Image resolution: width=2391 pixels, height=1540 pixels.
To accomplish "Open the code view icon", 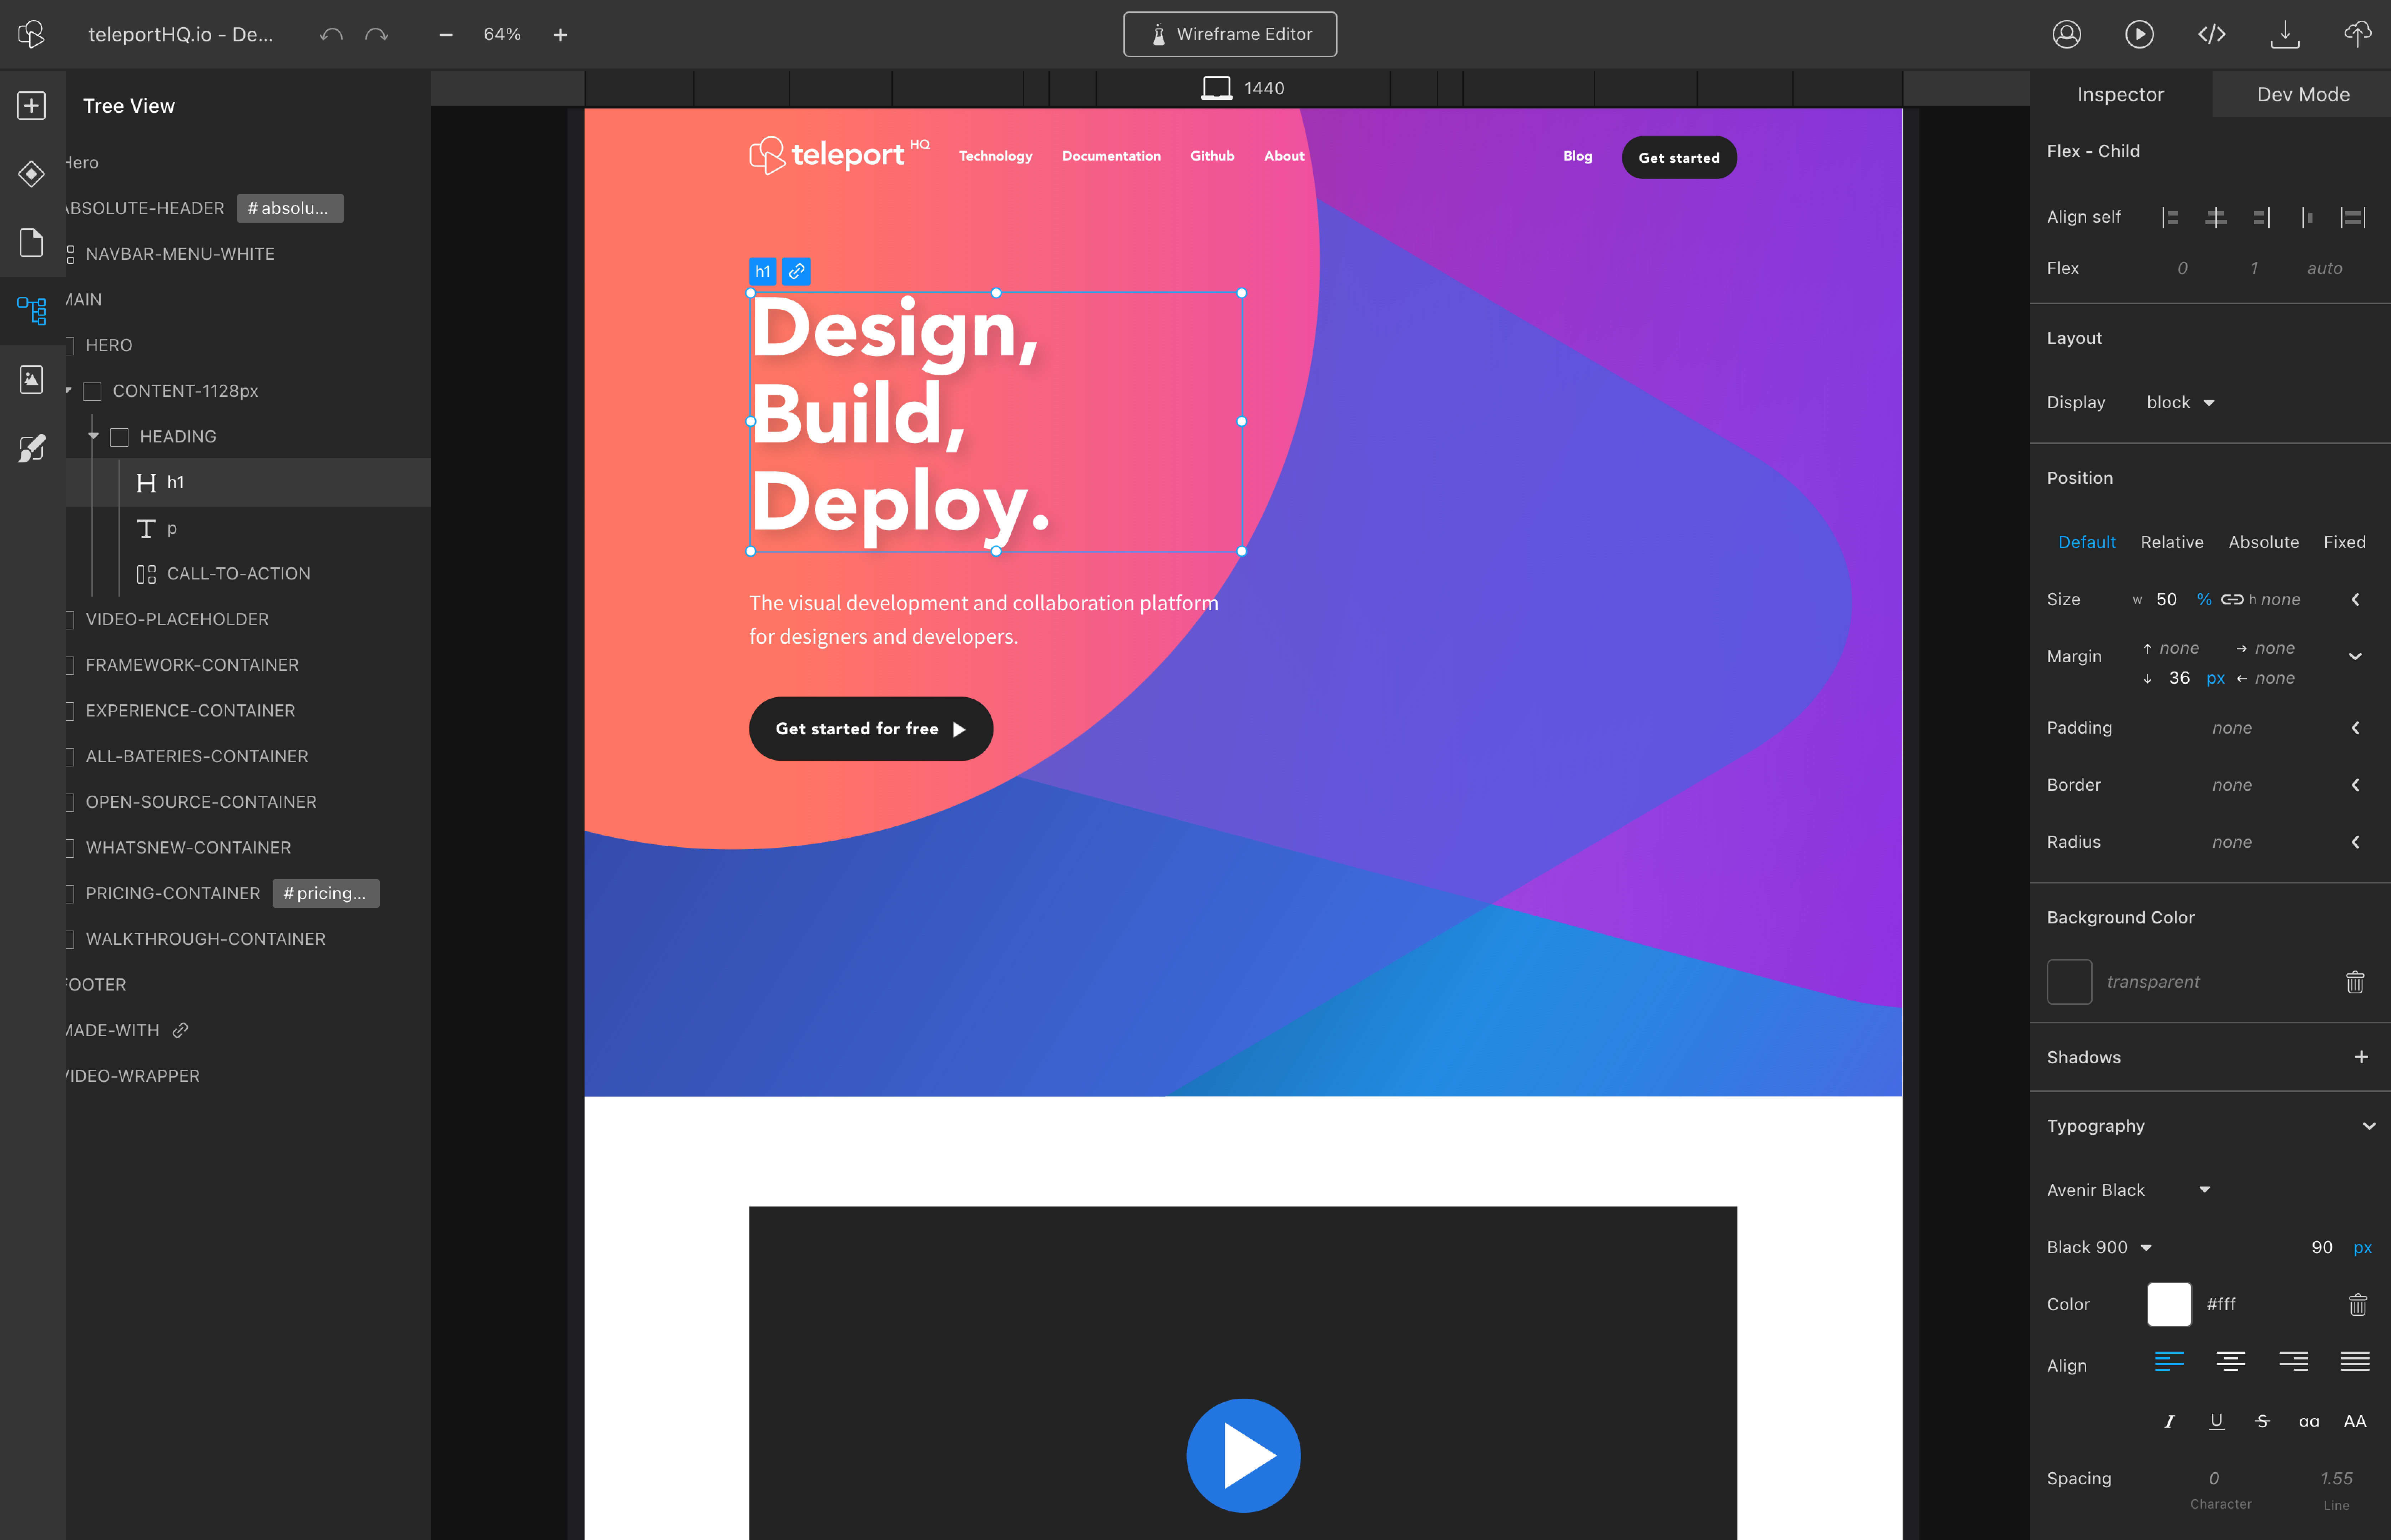I will point(2212,34).
